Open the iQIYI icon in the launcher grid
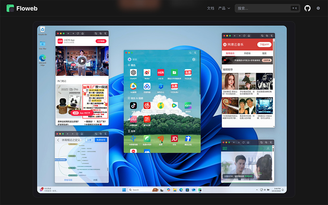The image size is (328, 205). tap(188, 106)
